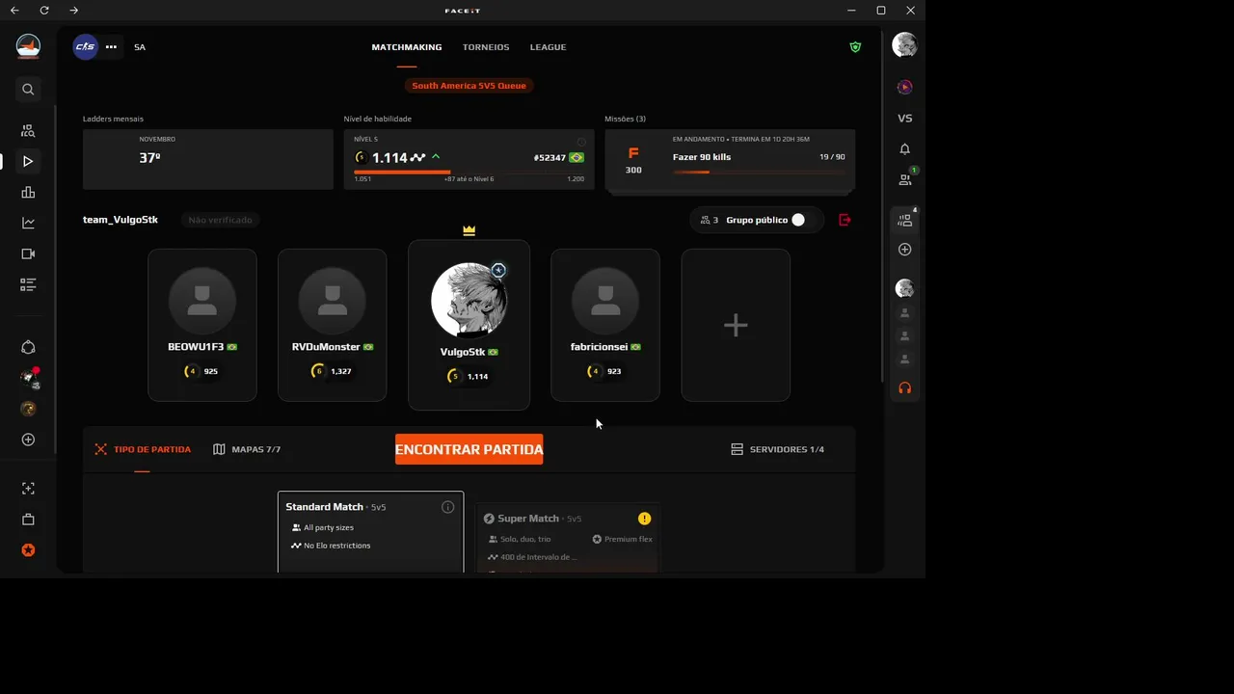
Task: Reload using the title bar refresh icon
Action: pyautogui.click(x=44, y=10)
